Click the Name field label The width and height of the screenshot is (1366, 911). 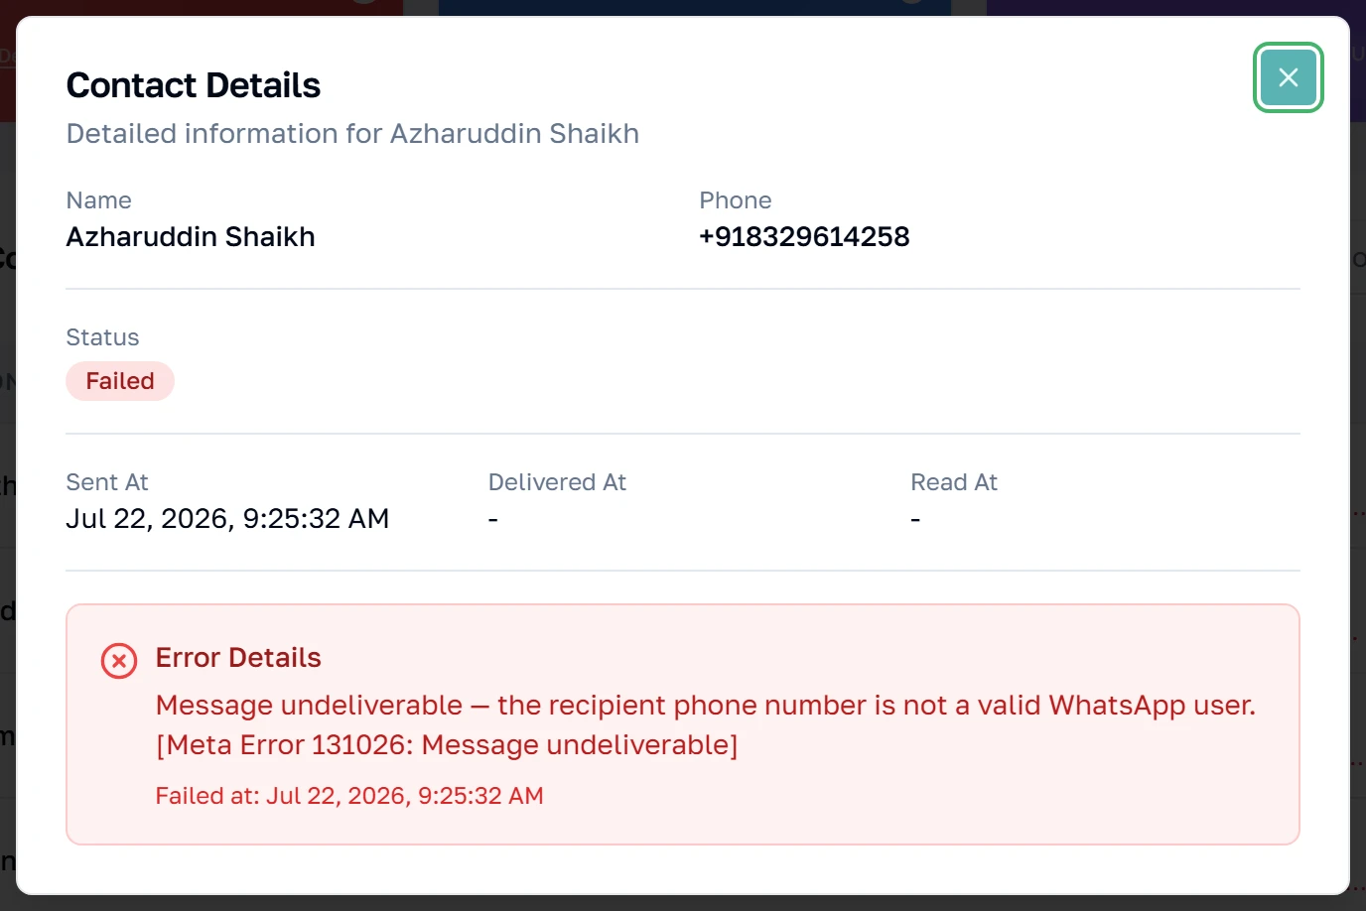99,200
